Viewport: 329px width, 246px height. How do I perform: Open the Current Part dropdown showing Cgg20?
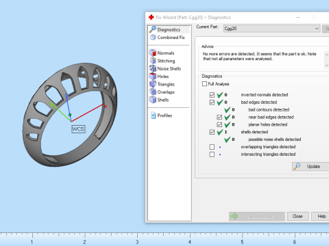pyautogui.click(x=271, y=29)
